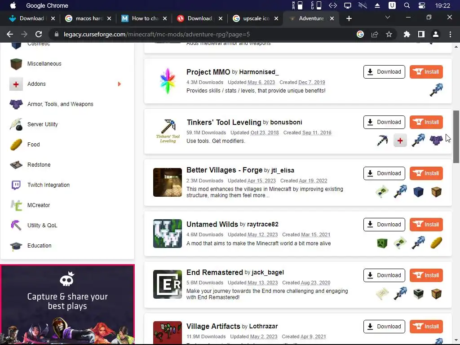Open the Redstone category icon

[x=16, y=165]
